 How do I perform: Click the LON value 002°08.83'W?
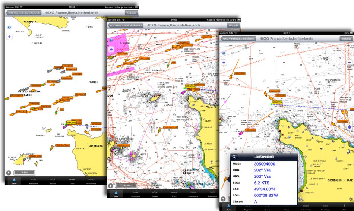[266, 195]
